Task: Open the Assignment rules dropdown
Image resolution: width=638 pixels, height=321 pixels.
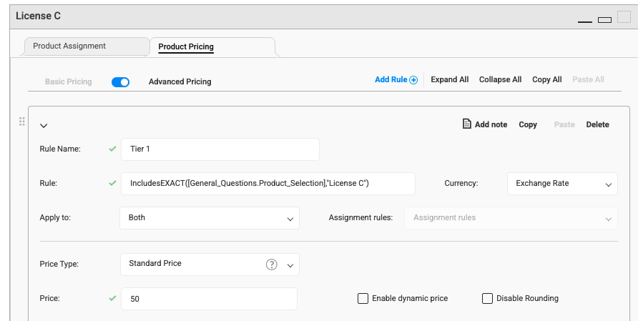Action: 511,218
